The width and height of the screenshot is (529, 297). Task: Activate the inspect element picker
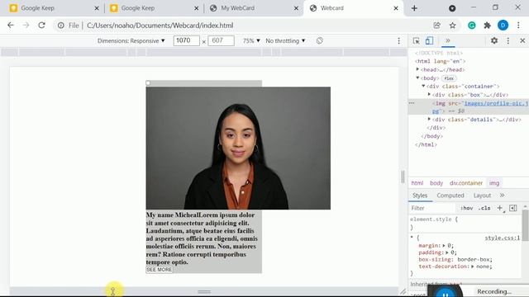pyautogui.click(x=417, y=40)
